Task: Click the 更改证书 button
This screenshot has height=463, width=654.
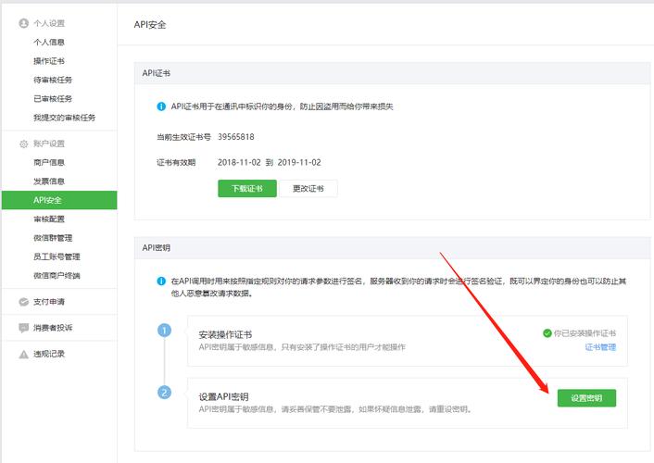Action: [x=308, y=189]
